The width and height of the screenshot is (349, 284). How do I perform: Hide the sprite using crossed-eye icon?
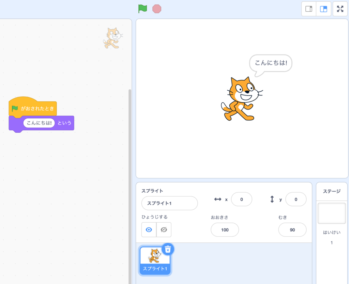coord(164,230)
